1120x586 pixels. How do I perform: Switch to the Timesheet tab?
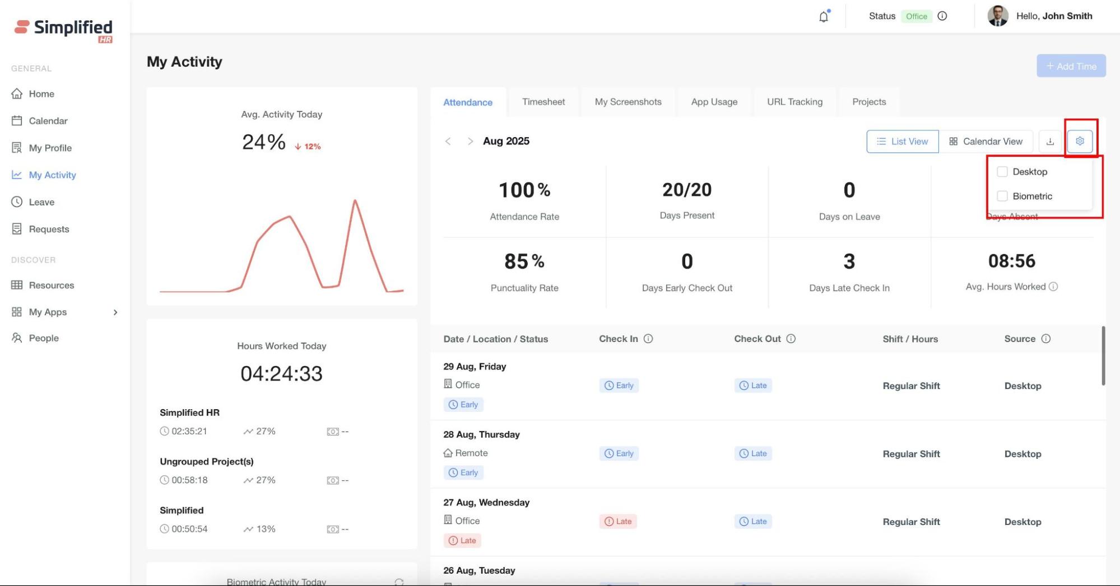point(543,102)
